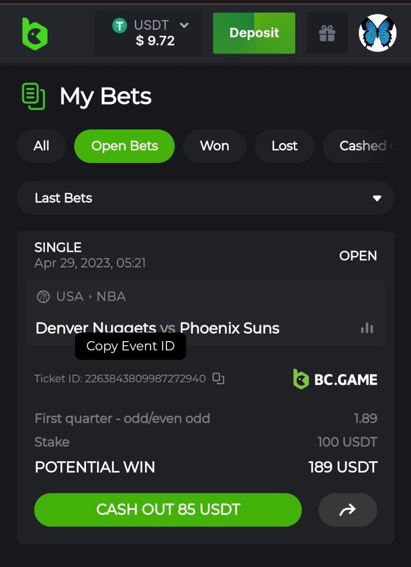Expand the USDT currency chevron
This screenshot has height=567, width=411.
point(184,25)
